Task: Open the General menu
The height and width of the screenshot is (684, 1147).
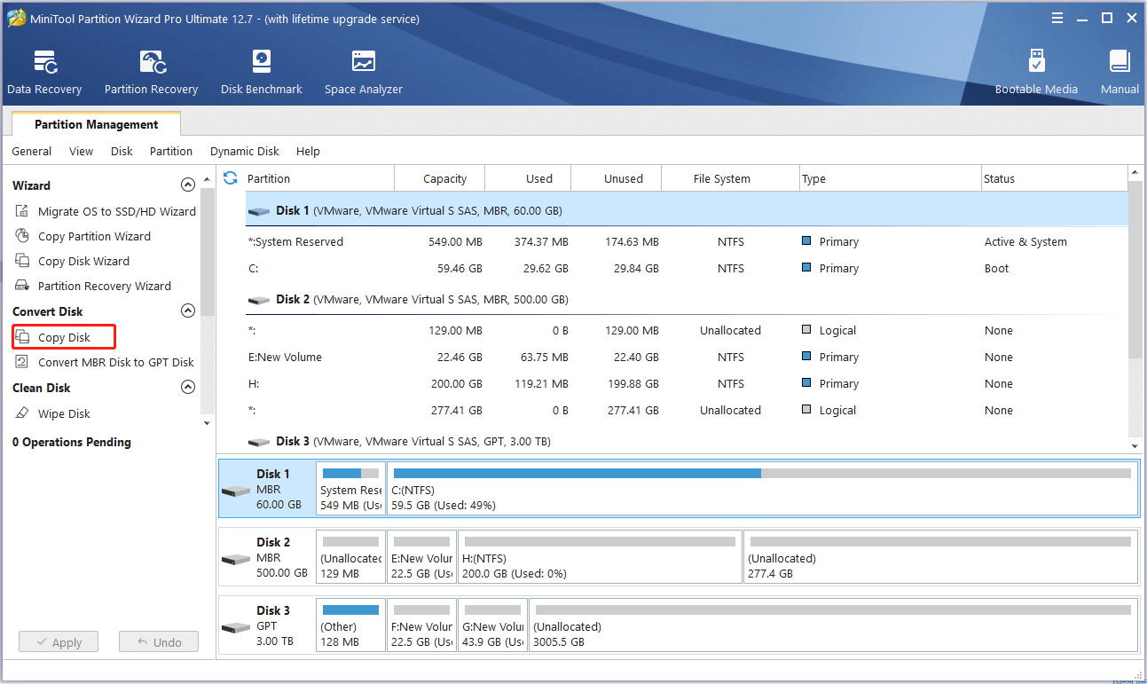Action: 32,152
